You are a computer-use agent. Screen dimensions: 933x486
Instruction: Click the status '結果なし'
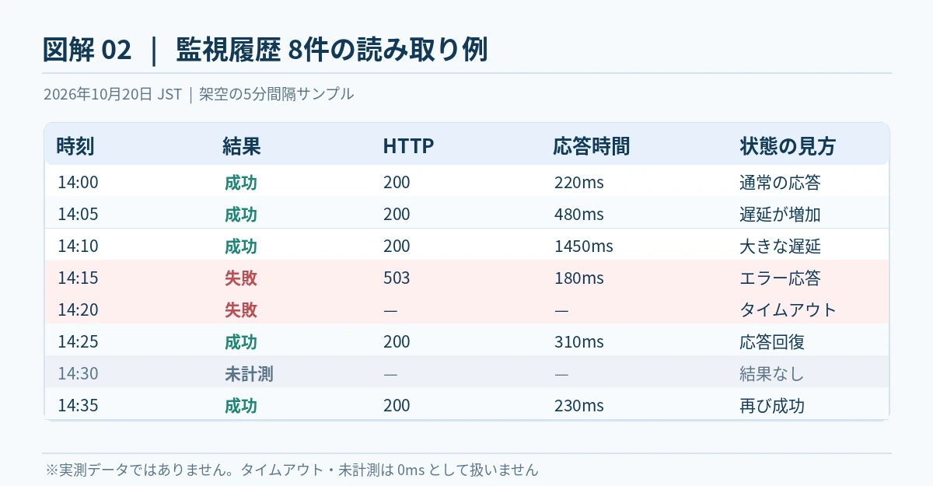[x=772, y=374]
